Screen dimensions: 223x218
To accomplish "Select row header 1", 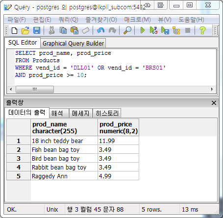I will [19, 141].
